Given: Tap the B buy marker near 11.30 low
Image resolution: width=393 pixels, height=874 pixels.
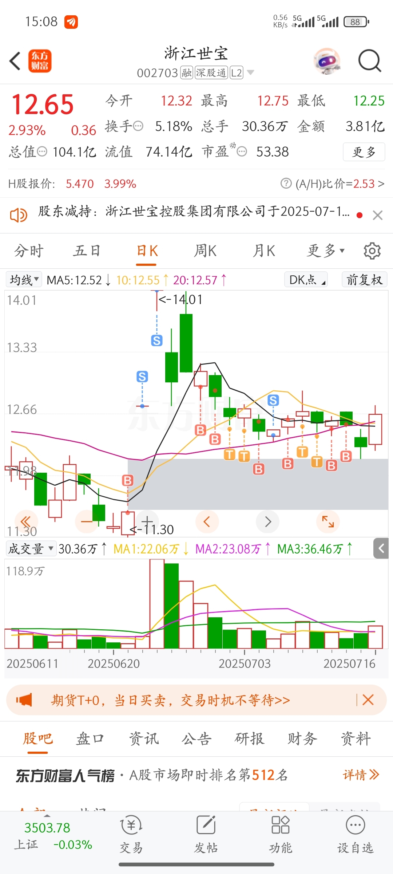Looking at the screenshot, I should point(128,481).
